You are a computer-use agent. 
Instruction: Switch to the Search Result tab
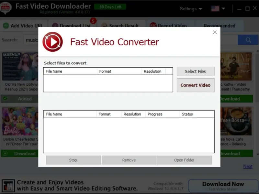[x=121, y=26]
